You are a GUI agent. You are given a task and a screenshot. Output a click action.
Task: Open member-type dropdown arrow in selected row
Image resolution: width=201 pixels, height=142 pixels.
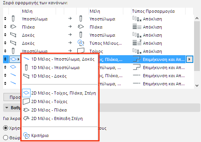click(19, 59)
